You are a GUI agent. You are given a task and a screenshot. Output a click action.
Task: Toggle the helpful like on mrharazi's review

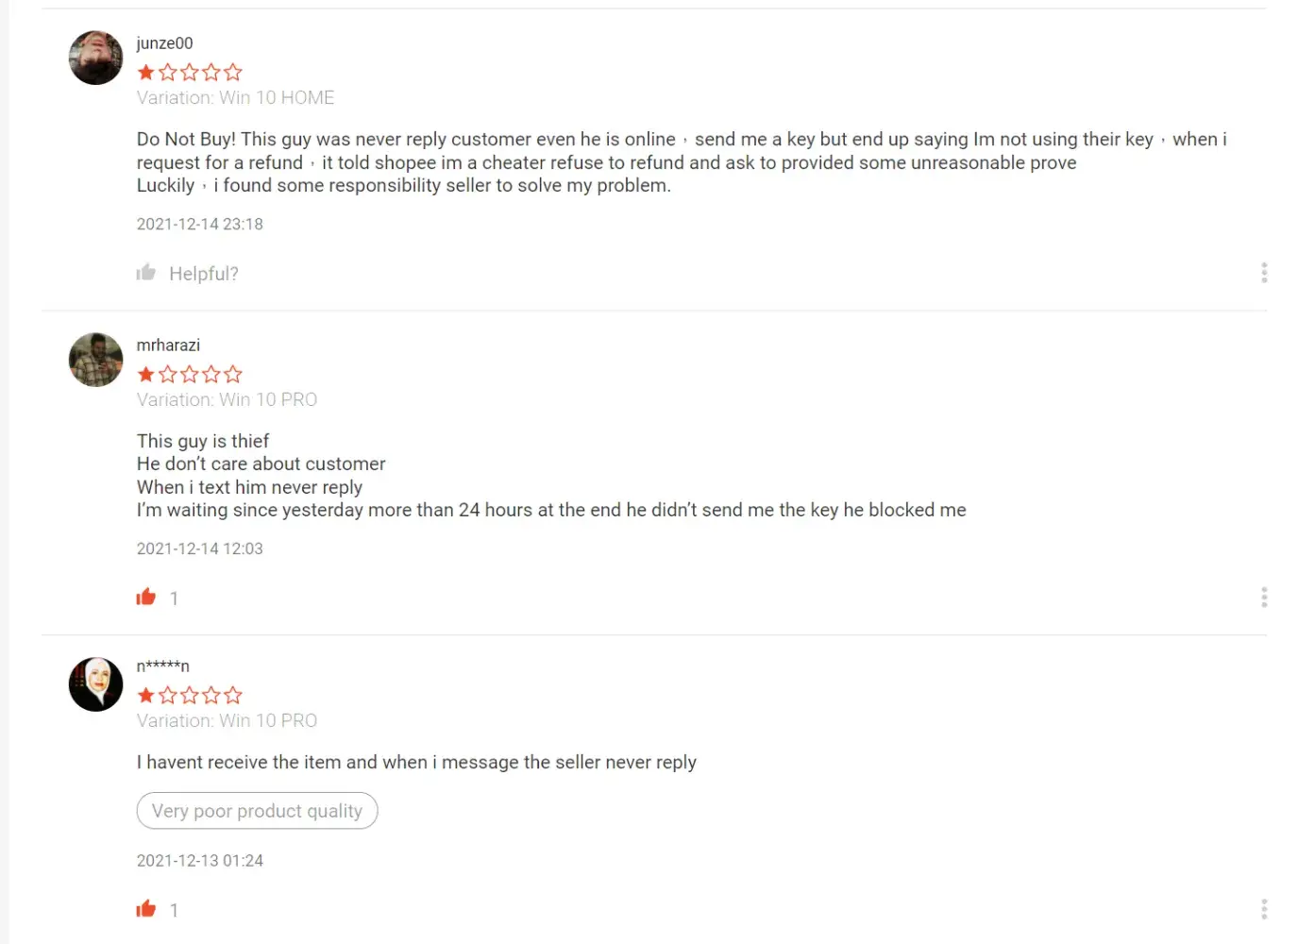(146, 597)
